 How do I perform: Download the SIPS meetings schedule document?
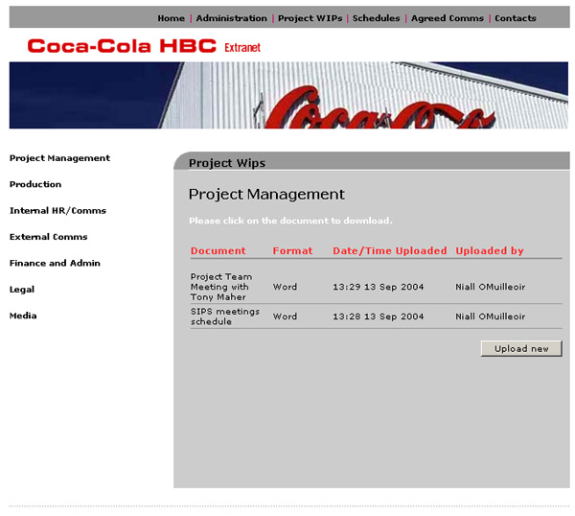225,317
